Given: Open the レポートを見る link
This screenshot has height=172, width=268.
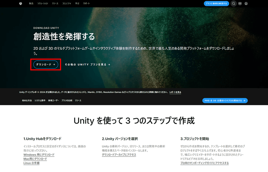Looking at the screenshot, I should pyautogui.click(x=175, y=92).
